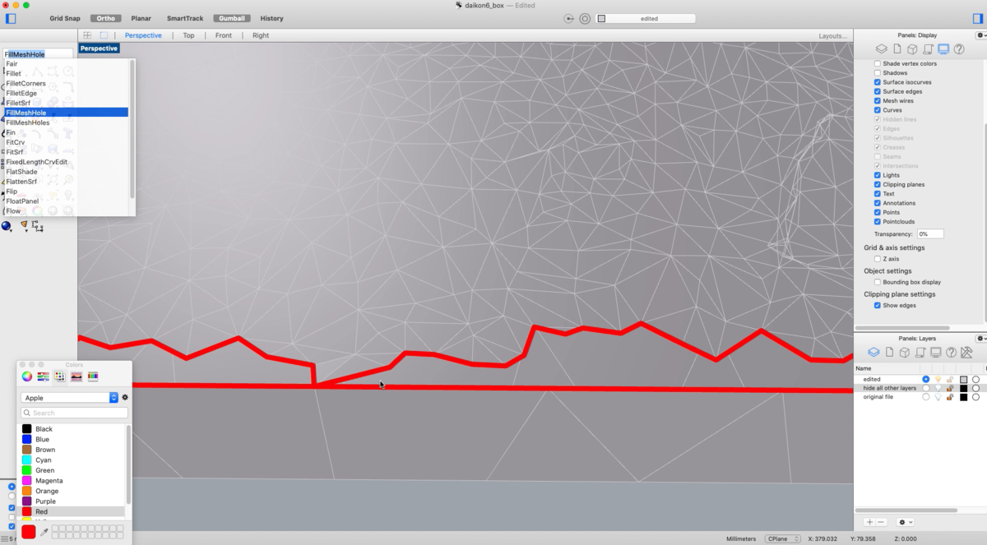Image resolution: width=987 pixels, height=545 pixels.
Task: Toggle the Planar button
Action: coord(141,18)
